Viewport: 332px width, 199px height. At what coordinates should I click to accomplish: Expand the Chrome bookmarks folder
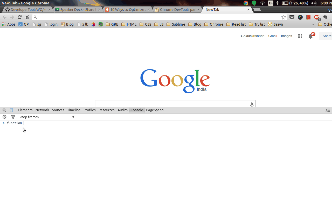(x=214, y=24)
